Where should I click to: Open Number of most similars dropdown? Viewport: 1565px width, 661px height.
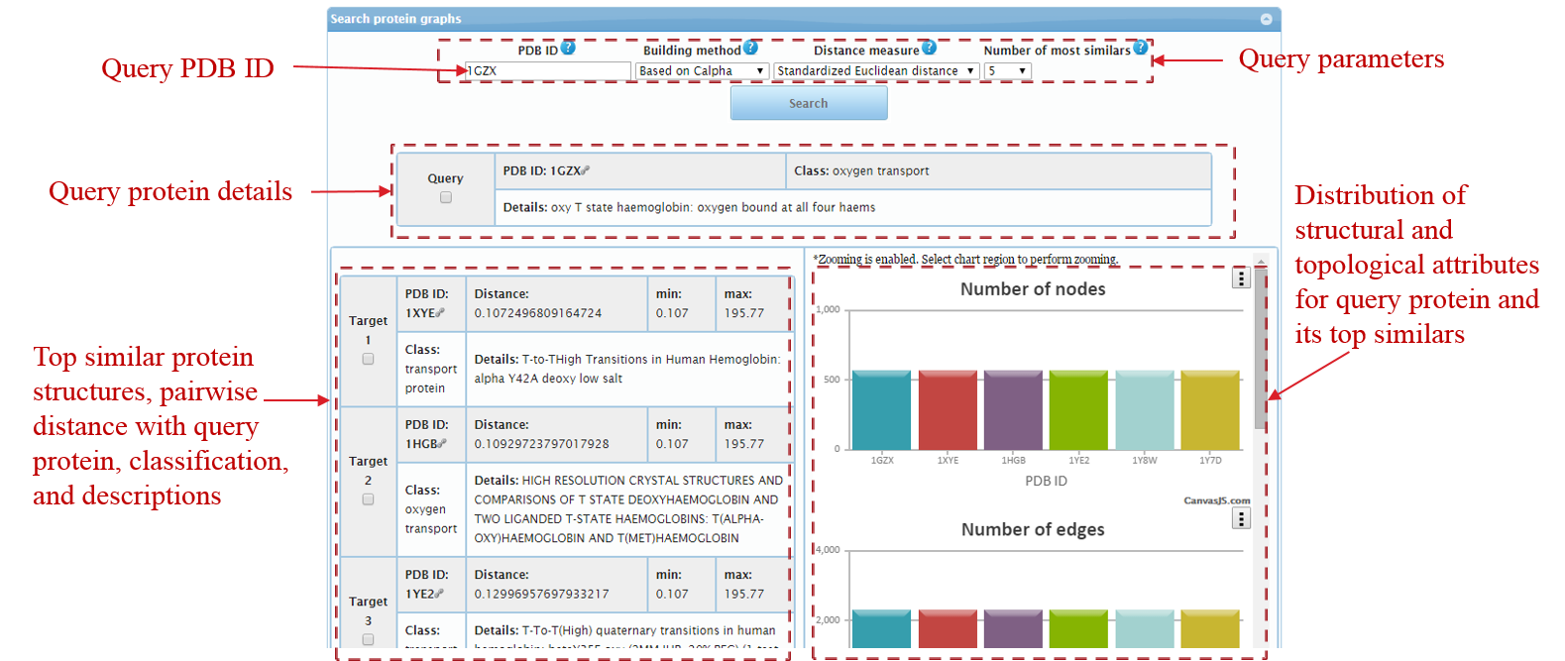[x=1007, y=71]
